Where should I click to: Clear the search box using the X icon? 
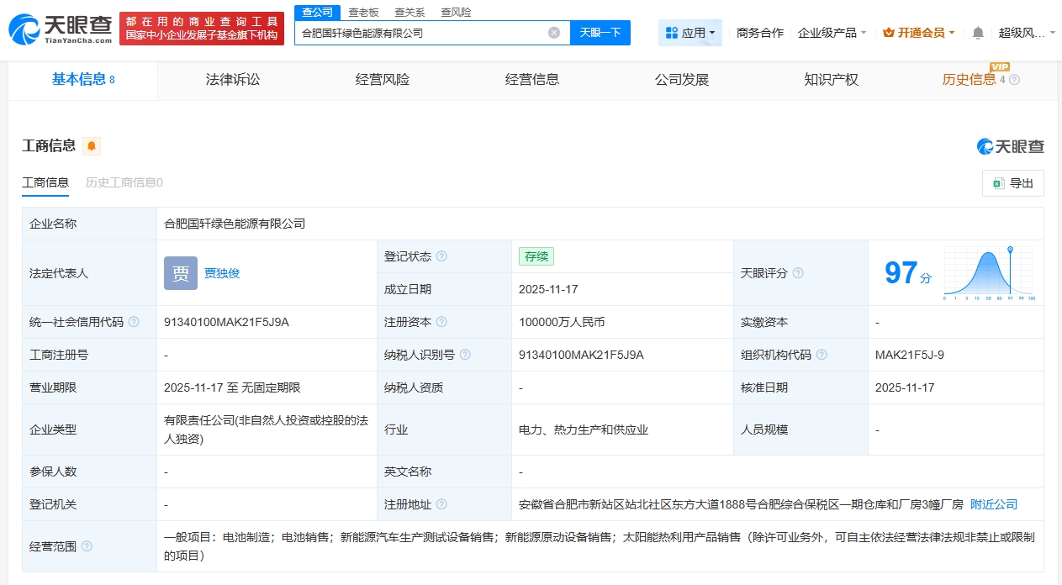[x=553, y=32]
